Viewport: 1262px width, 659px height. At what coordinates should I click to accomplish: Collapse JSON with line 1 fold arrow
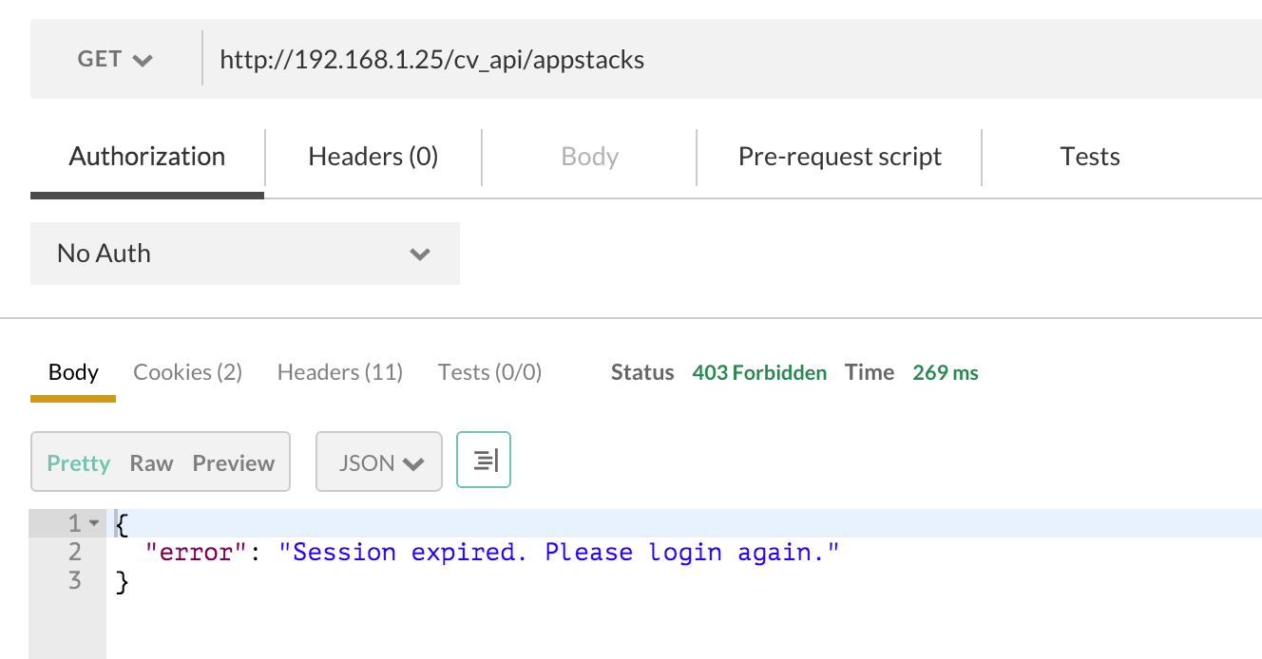[x=93, y=523]
